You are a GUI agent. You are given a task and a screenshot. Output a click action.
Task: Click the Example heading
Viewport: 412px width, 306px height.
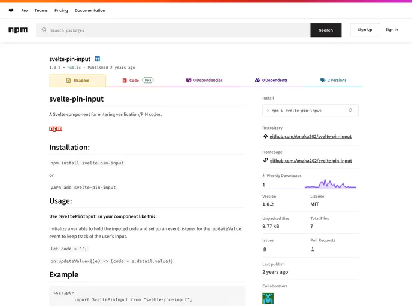coord(64,274)
